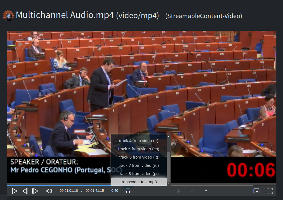Click the Multichannel Audio.mp4 title
Viewport: 283px width, 200px height.
(65, 15)
